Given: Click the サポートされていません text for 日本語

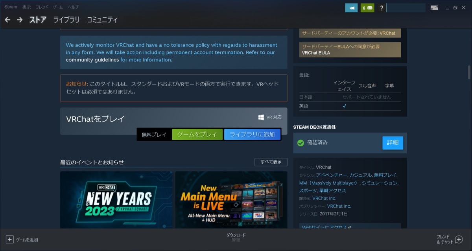Looking at the screenshot, I should click(x=367, y=97).
